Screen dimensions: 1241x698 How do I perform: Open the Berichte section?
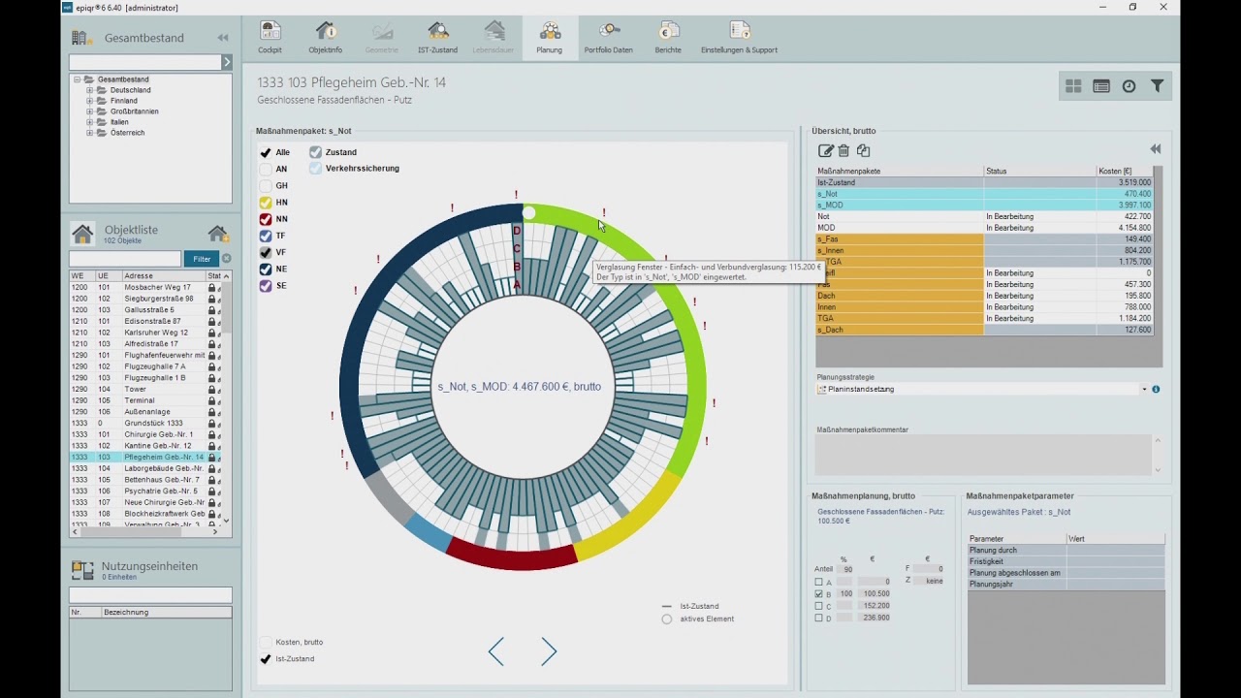point(668,37)
